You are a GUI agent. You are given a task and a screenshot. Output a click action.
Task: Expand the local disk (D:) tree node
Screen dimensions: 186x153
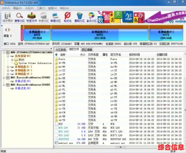click(x=8, y=70)
